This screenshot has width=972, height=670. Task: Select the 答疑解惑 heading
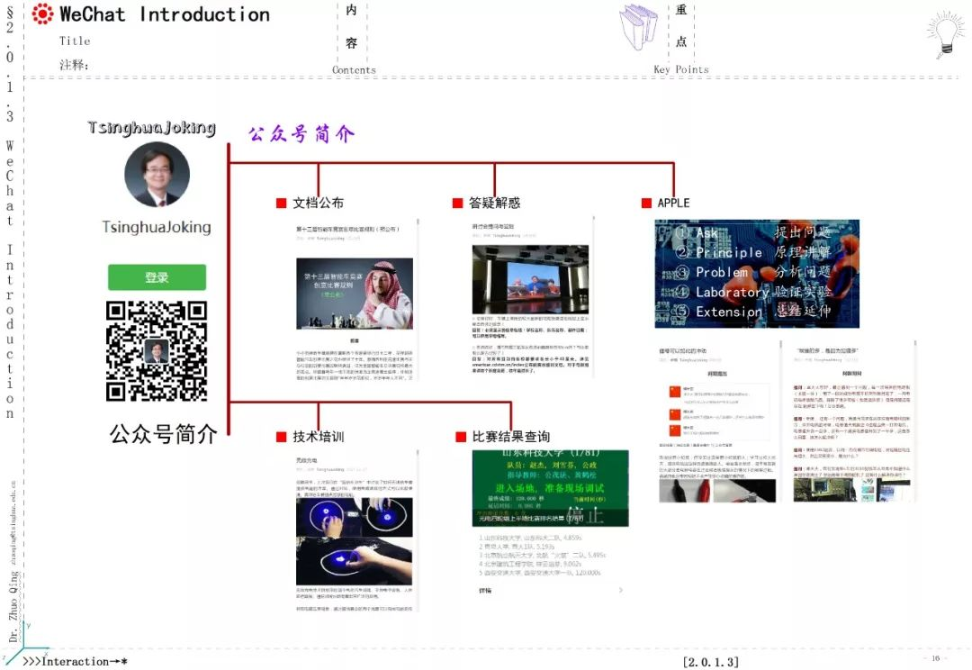(494, 203)
